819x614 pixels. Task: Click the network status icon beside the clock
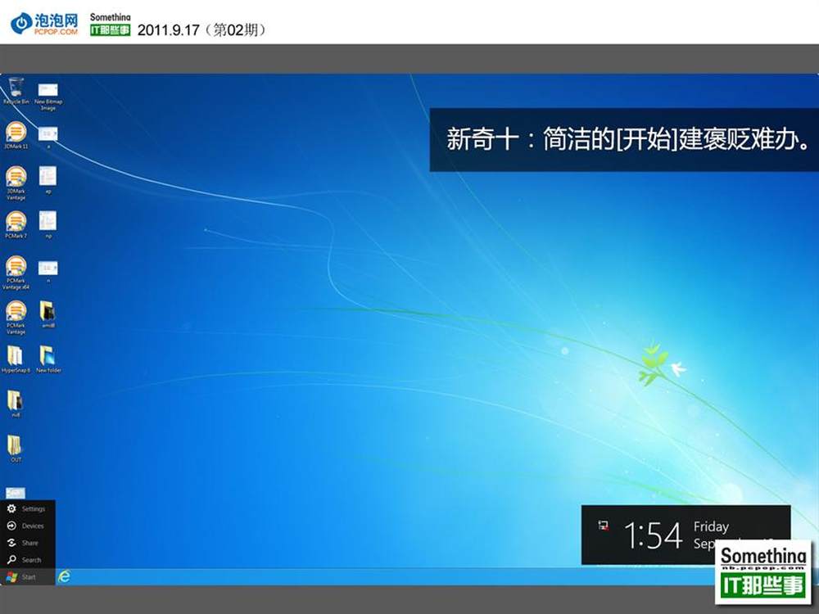click(x=603, y=526)
